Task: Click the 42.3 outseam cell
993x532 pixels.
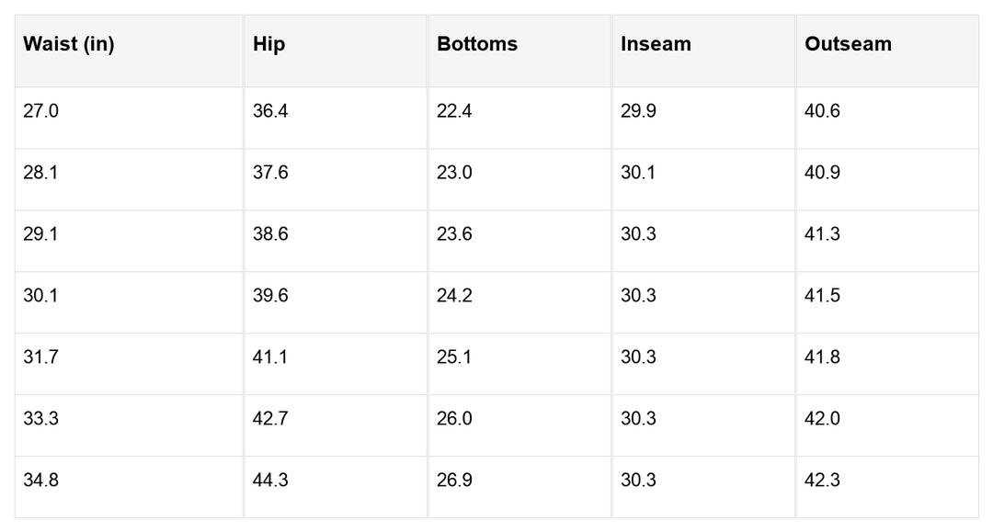Action: point(822,481)
